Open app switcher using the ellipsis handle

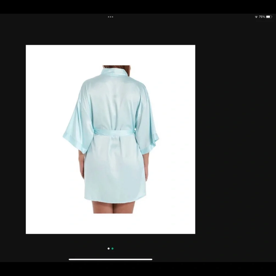point(110,17)
